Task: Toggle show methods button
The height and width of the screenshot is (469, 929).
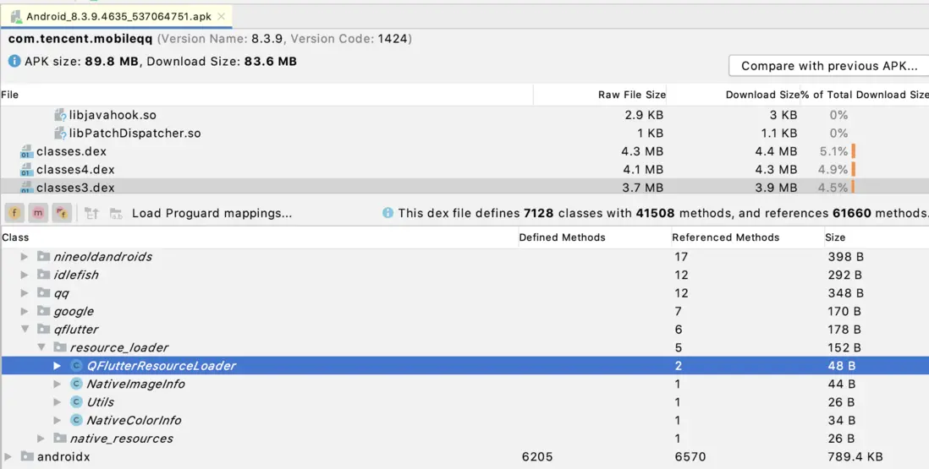Action: tap(38, 213)
